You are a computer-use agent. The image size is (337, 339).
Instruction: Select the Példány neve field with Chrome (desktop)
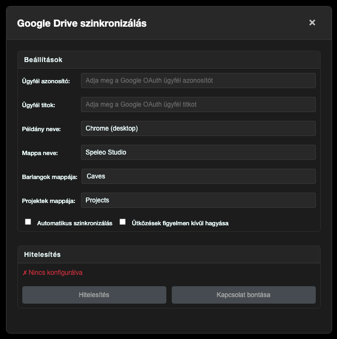click(x=198, y=128)
